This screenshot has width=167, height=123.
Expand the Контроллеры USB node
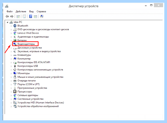coord(11,66)
